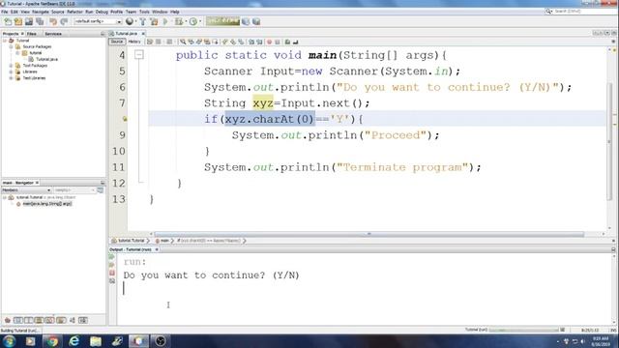Toggle the fourth Navigator bottom filter button
The height and width of the screenshot is (348, 619).
[39, 320]
